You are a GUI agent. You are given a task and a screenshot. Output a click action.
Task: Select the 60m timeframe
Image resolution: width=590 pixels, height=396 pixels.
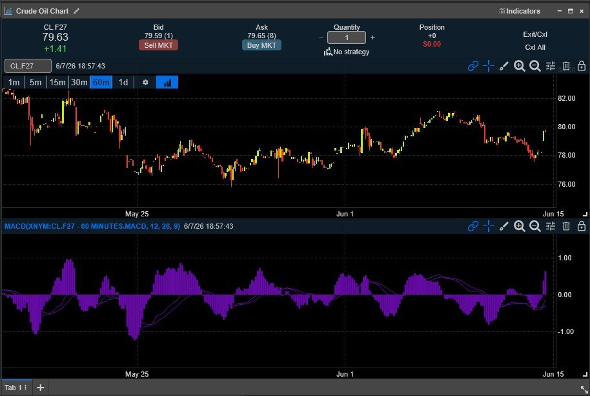[101, 83]
